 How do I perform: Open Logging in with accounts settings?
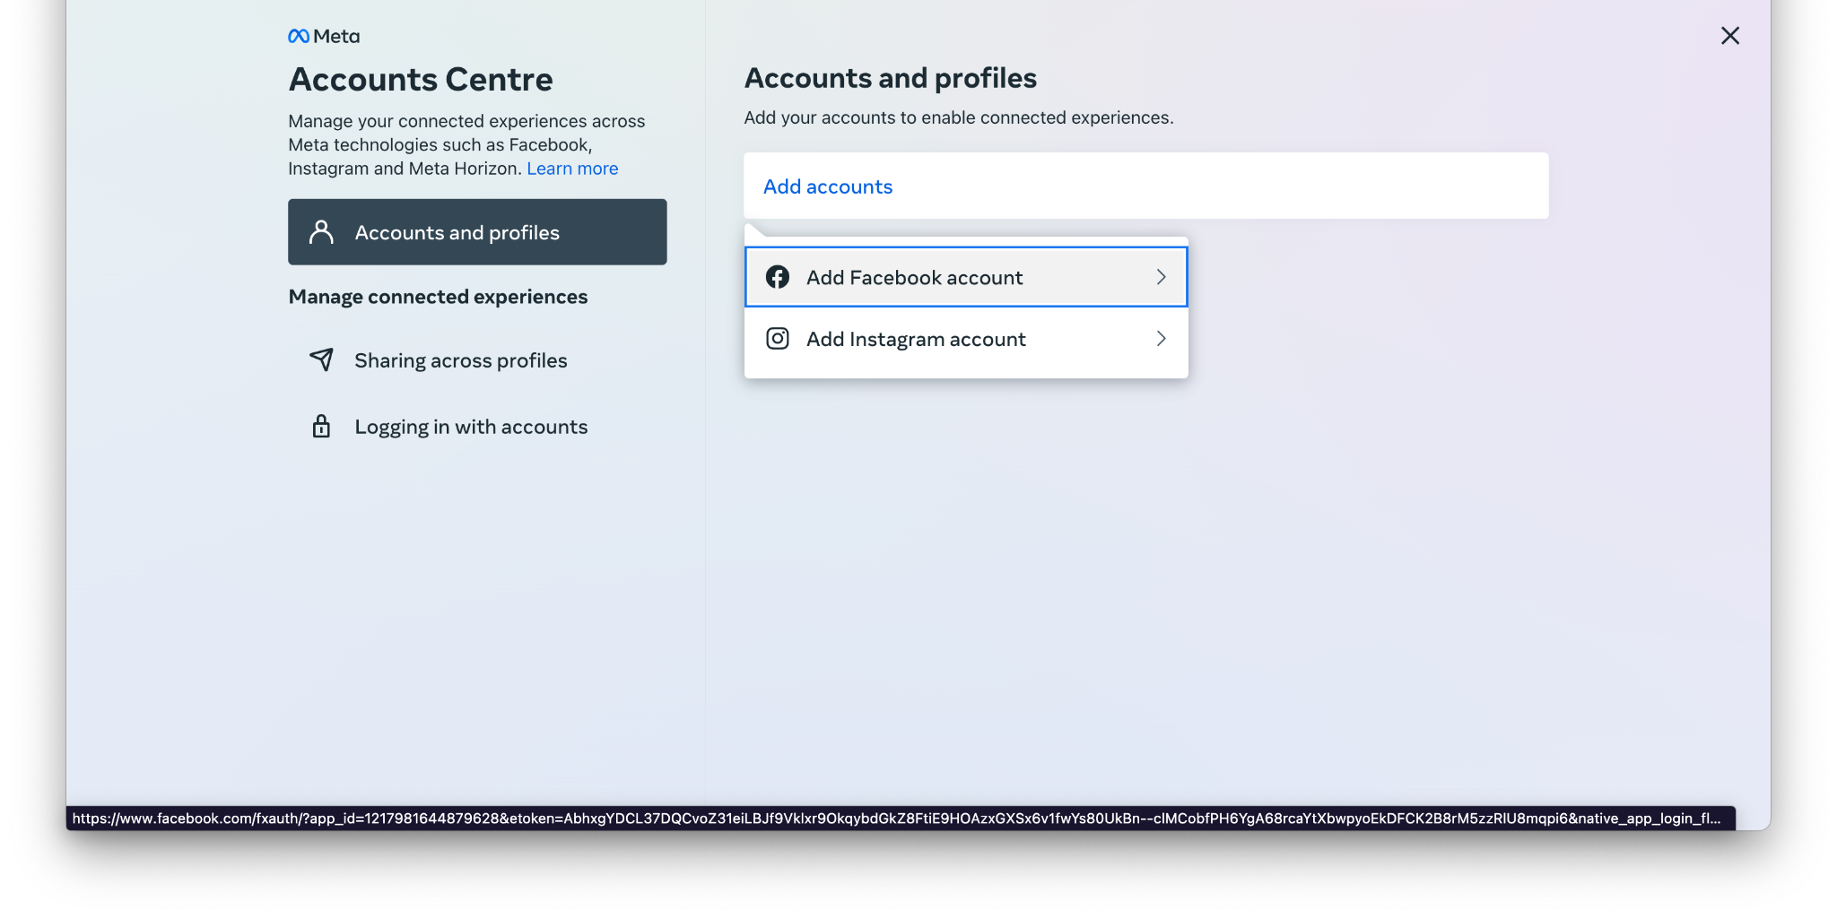tap(471, 427)
